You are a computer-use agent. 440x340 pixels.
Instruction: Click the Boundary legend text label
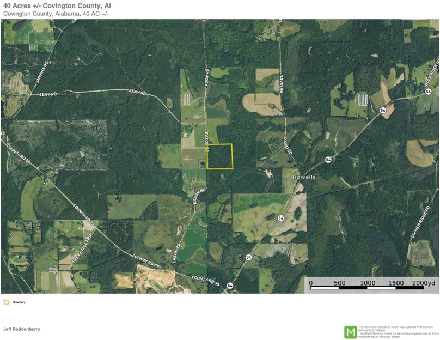click(x=20, y=302)
